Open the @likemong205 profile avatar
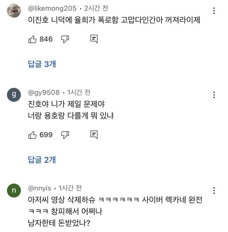The width and height of the screenshot is (228, 232). pos(14,11)
